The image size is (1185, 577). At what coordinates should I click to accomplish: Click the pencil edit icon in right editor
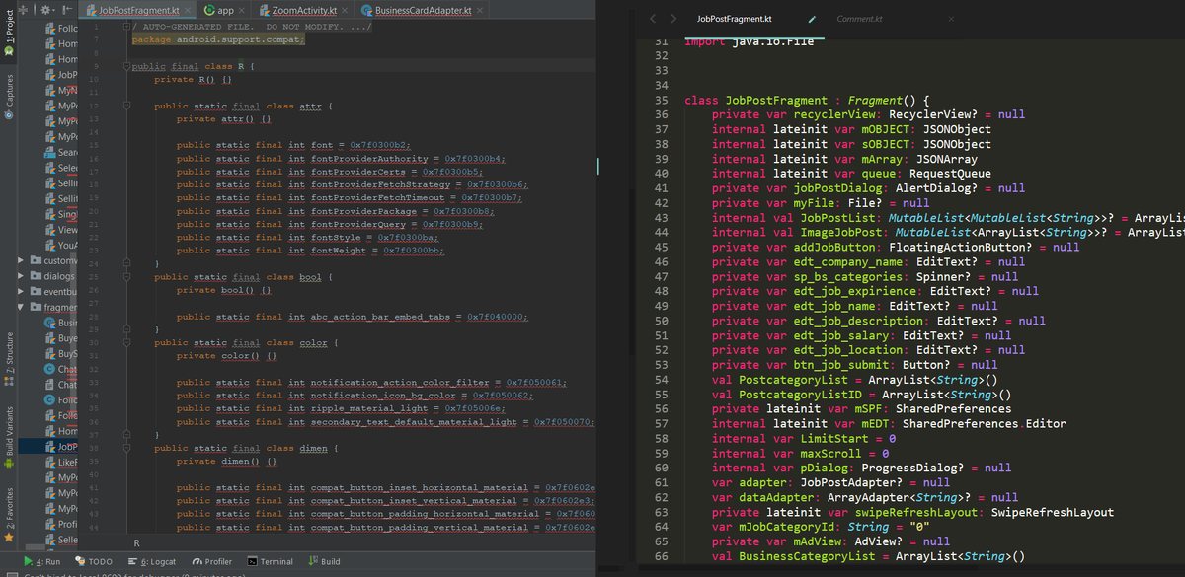pos(812,19)
